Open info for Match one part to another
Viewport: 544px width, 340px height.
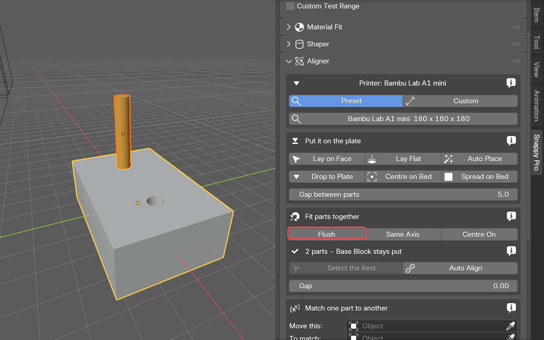(511, 308)
